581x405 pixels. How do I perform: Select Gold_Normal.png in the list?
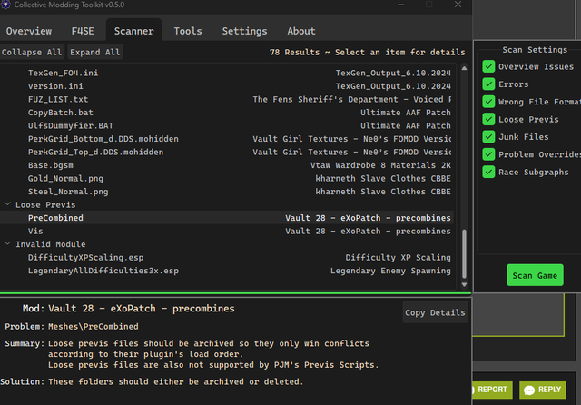pyautogui.click(x=226, y=178)
